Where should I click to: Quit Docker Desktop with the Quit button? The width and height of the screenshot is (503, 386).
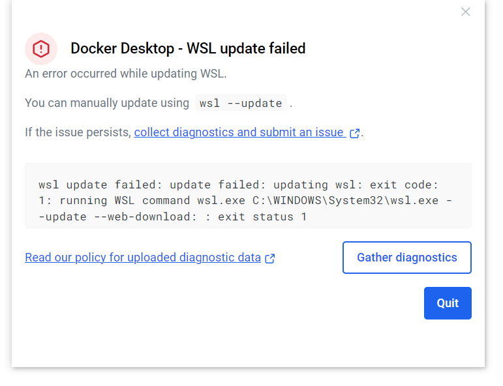(x=448, y=303)
